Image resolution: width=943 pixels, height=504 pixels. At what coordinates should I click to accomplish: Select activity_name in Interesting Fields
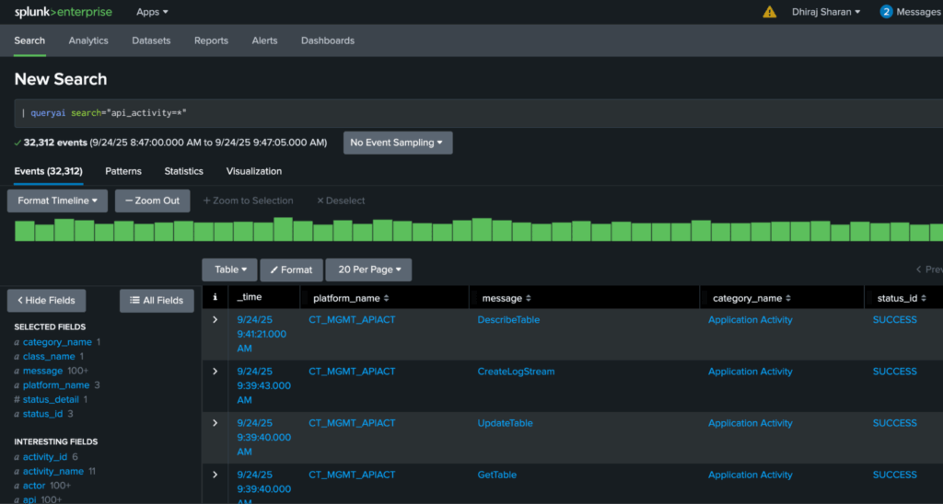(x=52, y=472)
